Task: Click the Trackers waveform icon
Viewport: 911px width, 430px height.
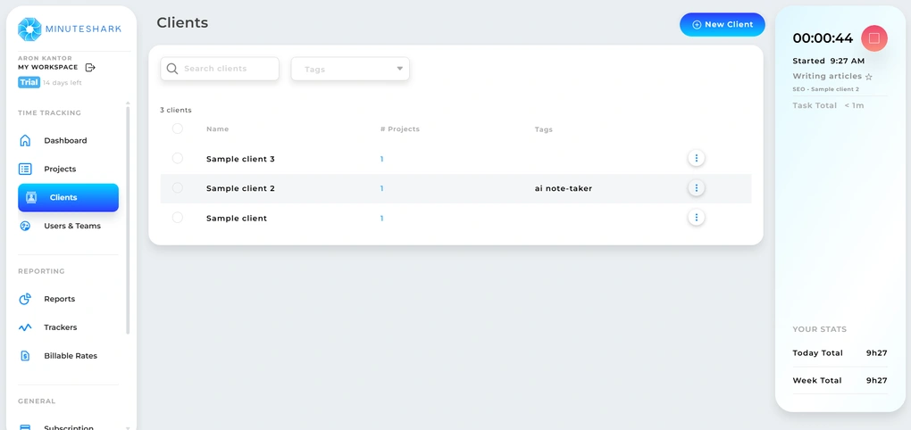Action: tap(25, 327)
